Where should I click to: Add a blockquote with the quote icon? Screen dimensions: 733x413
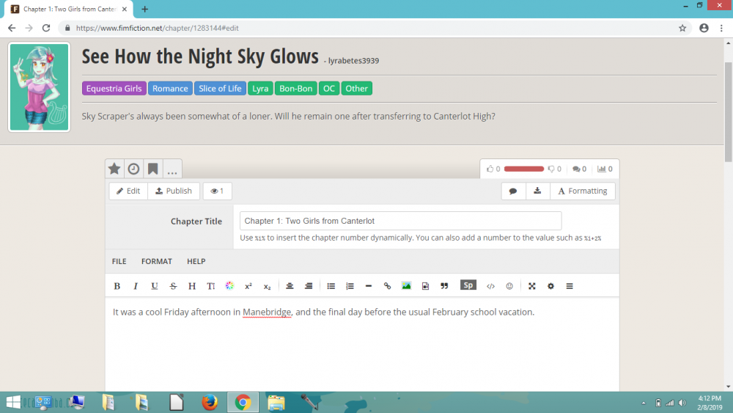[x=444, y=286]
